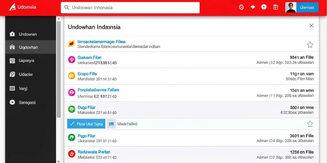The height and width of the screenshot is (163, 327).
Task: Open Sarregeos sidebar item
Action: pos(30,103)
